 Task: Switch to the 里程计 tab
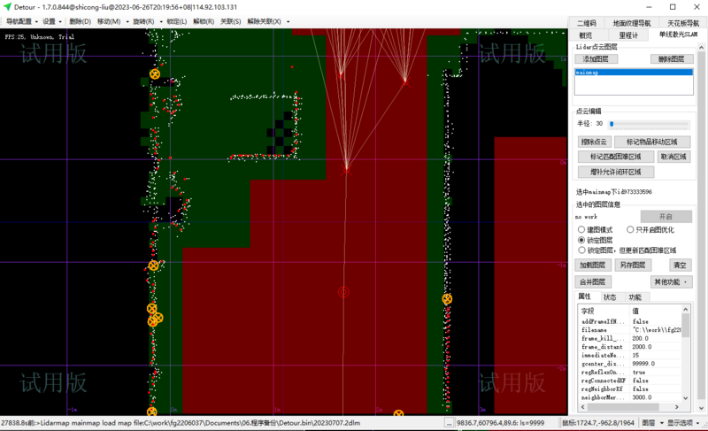(630, 35)
